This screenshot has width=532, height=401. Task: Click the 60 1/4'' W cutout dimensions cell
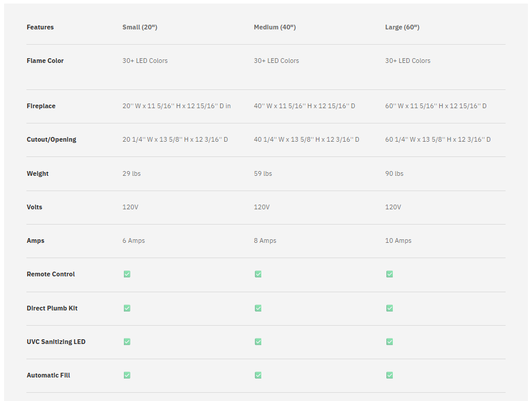(x=437, y=139)
